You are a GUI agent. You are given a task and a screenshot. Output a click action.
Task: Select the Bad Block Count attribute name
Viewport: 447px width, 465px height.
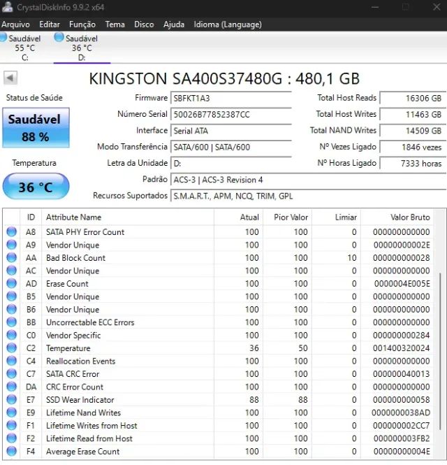click(x=75, y=258)
